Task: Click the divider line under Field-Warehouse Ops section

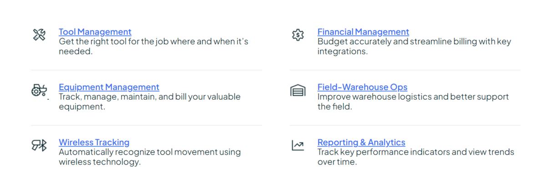Action: (x=405, y=126)
